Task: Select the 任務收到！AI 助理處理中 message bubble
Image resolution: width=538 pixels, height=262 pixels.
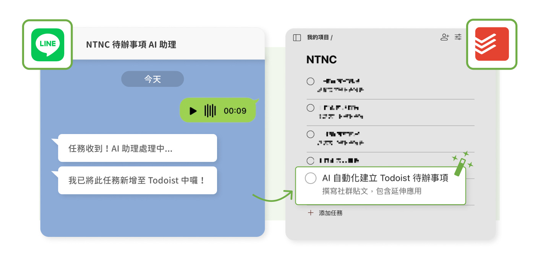Action: tap(137, 148)
